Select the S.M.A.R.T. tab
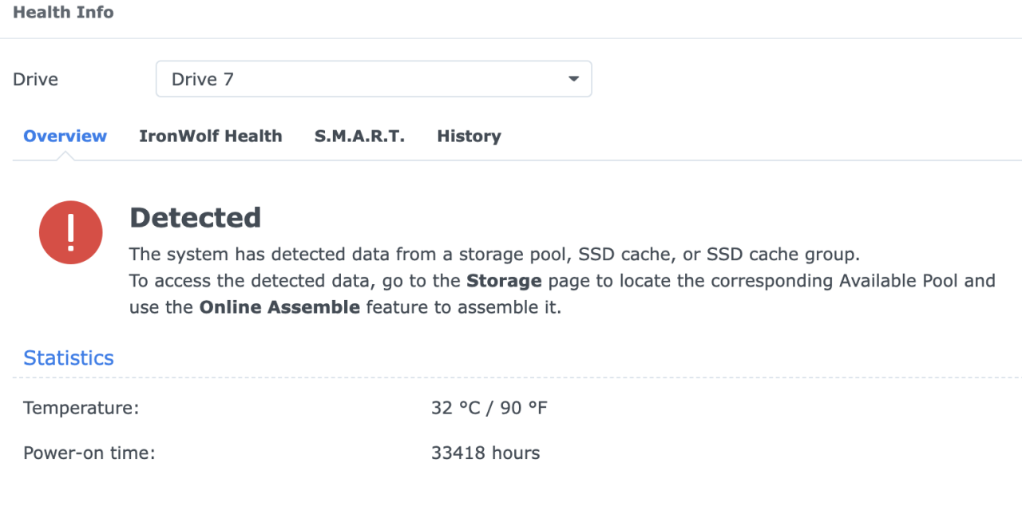1022x510 pixels. tap(359, 136)
